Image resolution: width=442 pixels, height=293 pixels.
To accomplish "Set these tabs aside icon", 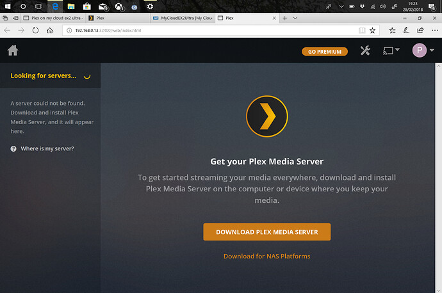I will [16, 18].
